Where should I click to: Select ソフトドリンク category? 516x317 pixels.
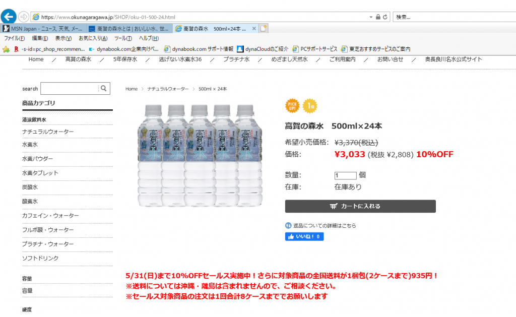(40, 258)
